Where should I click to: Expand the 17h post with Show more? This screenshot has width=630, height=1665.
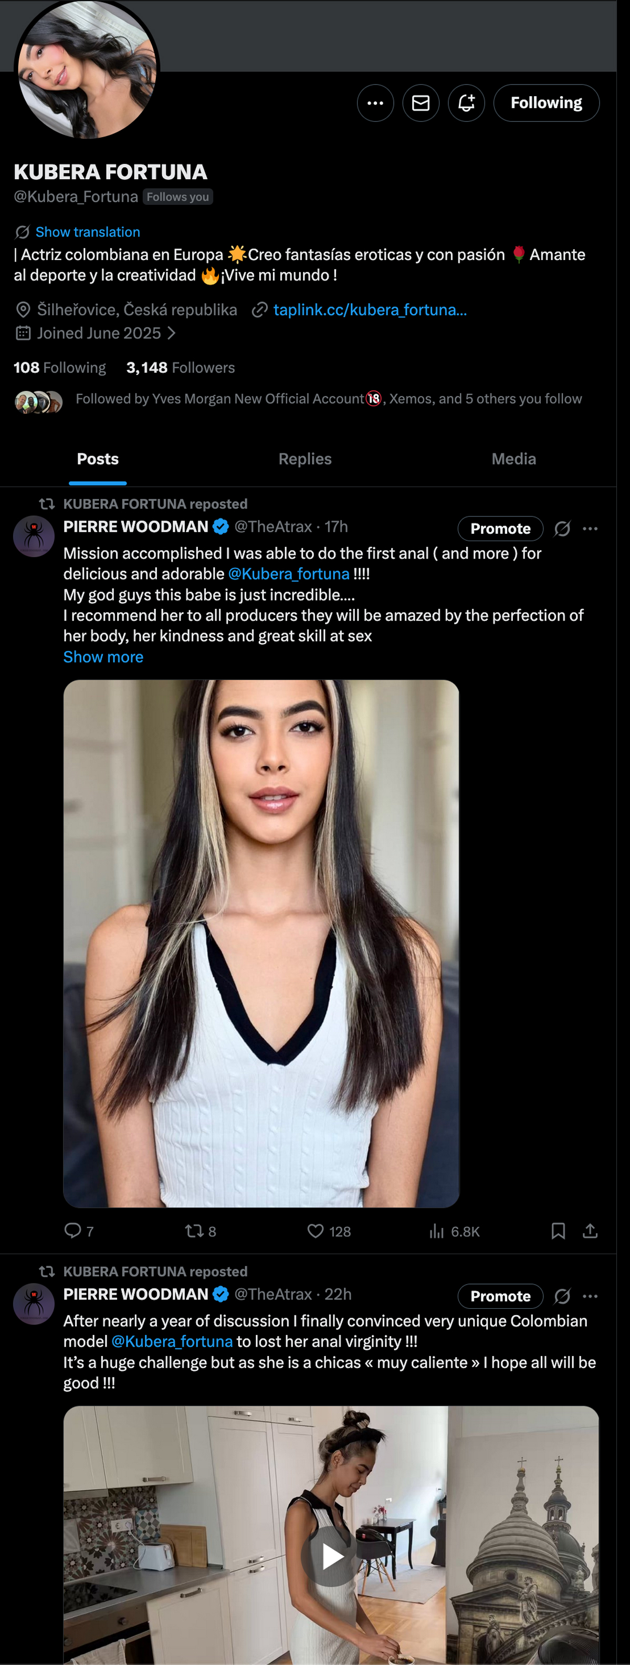[103, 657]
